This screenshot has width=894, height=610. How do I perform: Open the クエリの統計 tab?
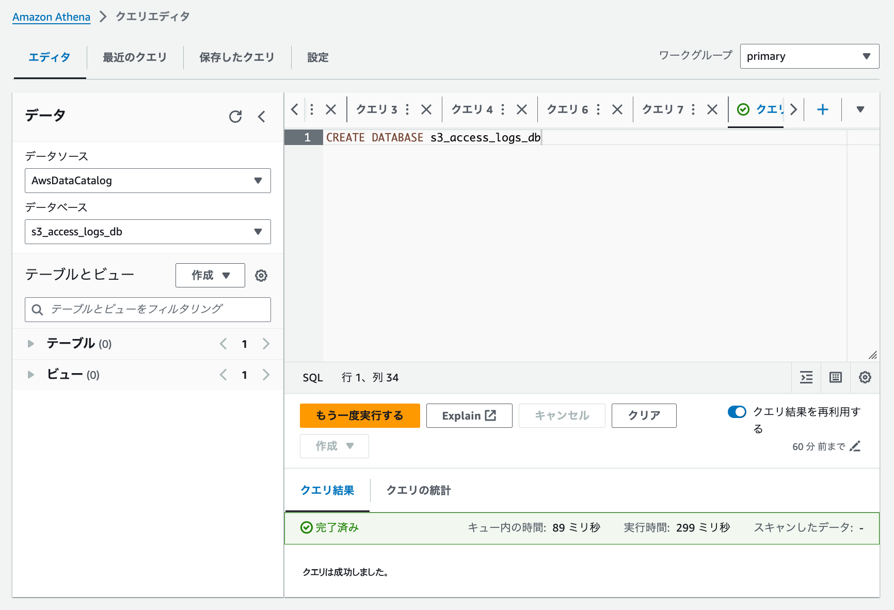(418, 491)
